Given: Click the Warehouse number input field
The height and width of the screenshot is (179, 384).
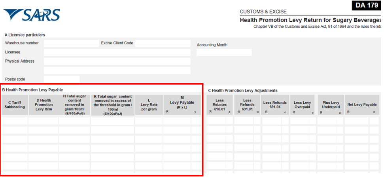Looking at the screenshot, I should 72,44.
